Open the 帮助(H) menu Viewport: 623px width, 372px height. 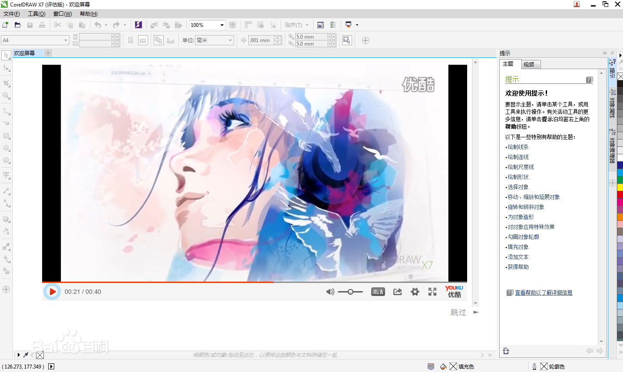(89, 14)
